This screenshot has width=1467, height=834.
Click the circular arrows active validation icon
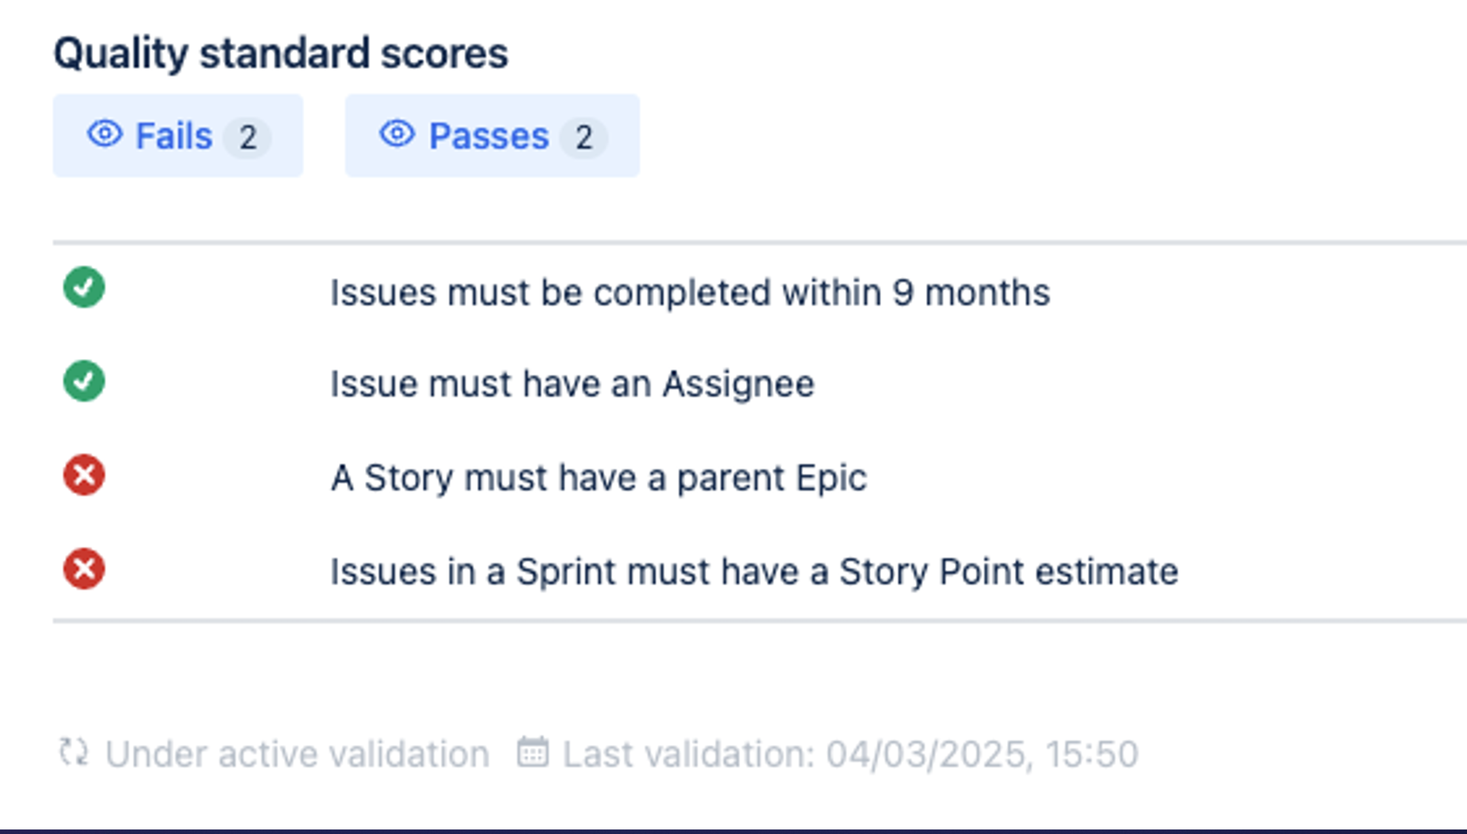[73, 752]
